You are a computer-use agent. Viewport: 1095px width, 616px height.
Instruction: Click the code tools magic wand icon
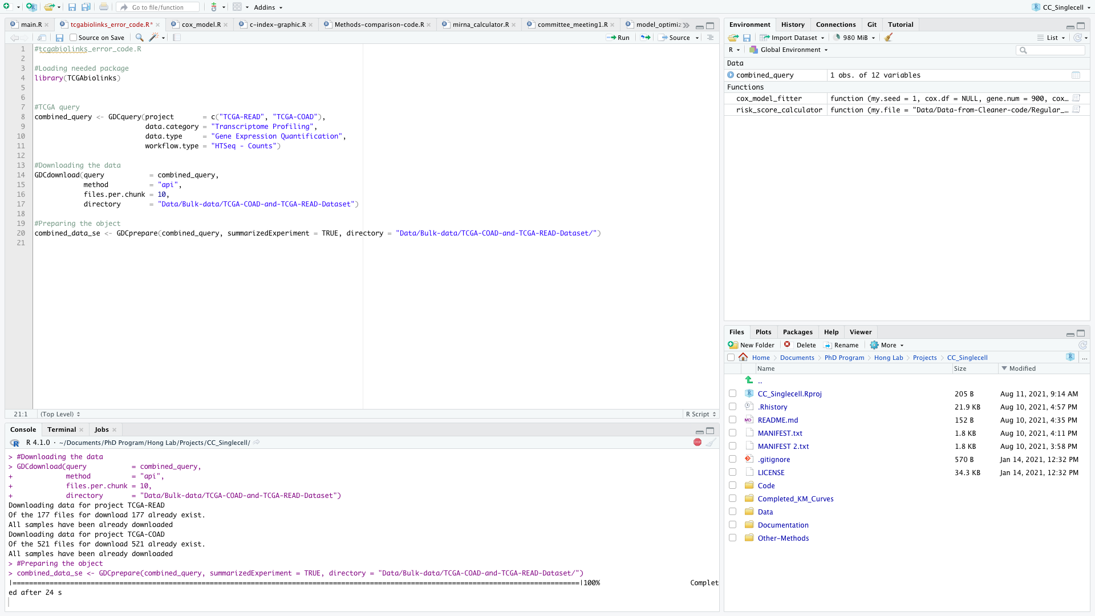pos(153,38)
